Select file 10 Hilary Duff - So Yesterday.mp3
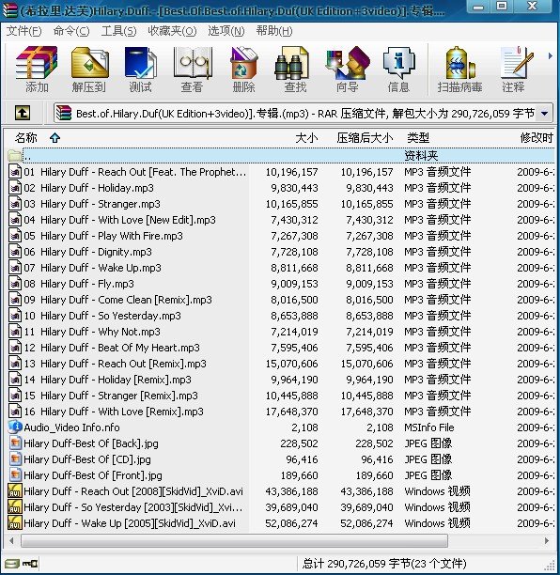 102,316
